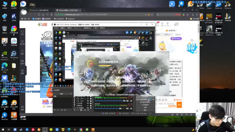Click the game controller icon in the Douyu sidebar
235x132 pixels.
pyautogui.click(x=22, y=61)
